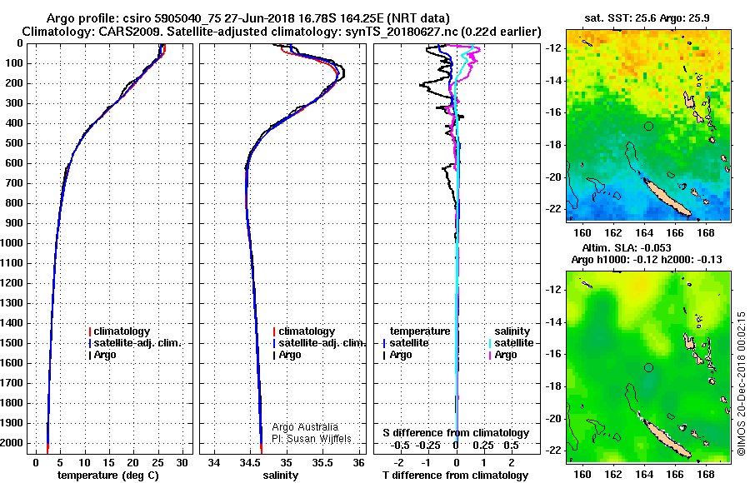The height and width of the screenshot is (483, 750).
Task: Click the Argo profile title text
Action: (247, 18)
